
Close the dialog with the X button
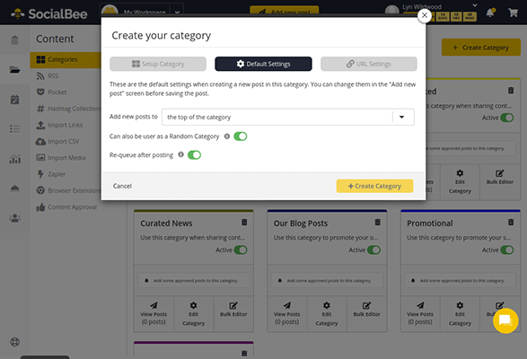pyautogui.click(x=425, y=15)
